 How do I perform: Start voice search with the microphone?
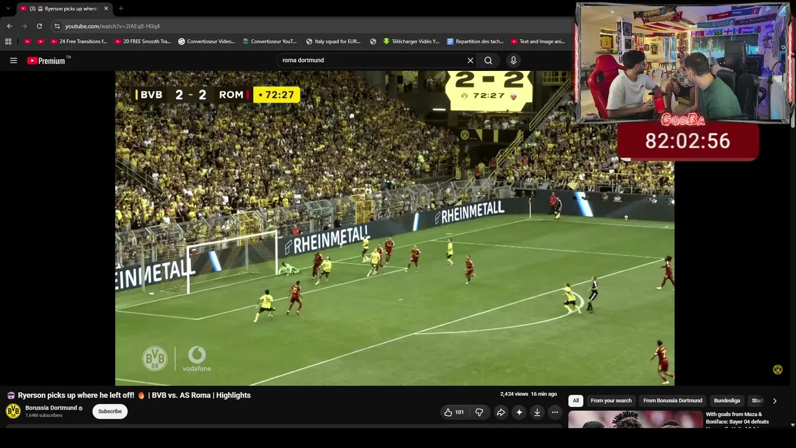tap(513, 60)
